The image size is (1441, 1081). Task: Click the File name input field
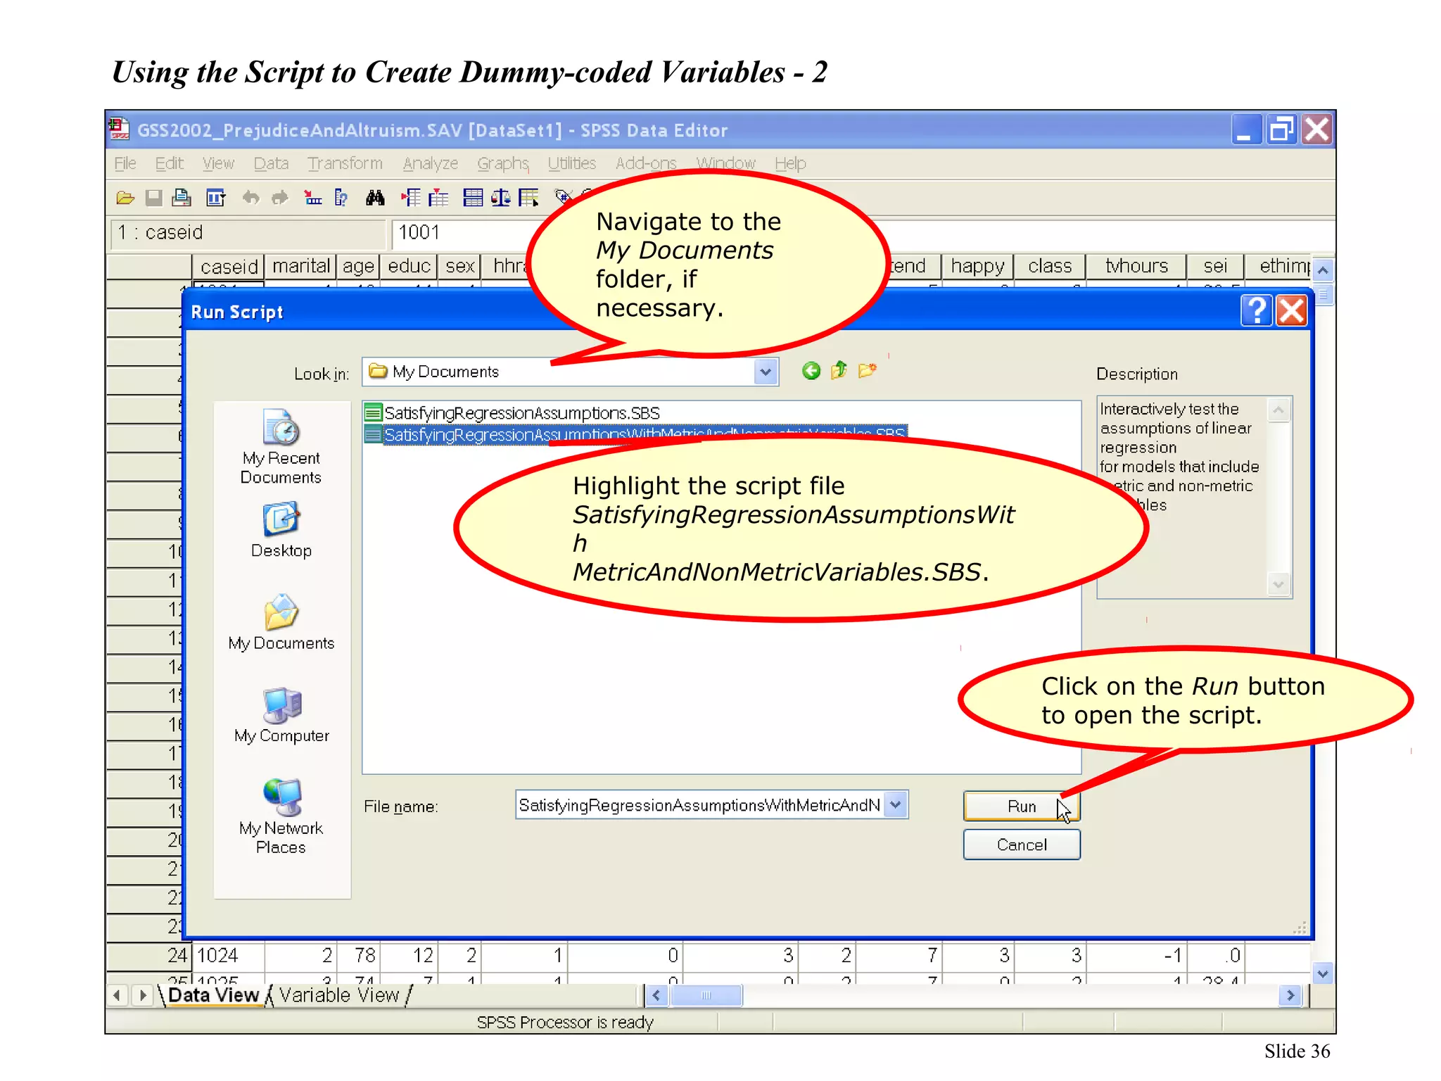point(700,804)
